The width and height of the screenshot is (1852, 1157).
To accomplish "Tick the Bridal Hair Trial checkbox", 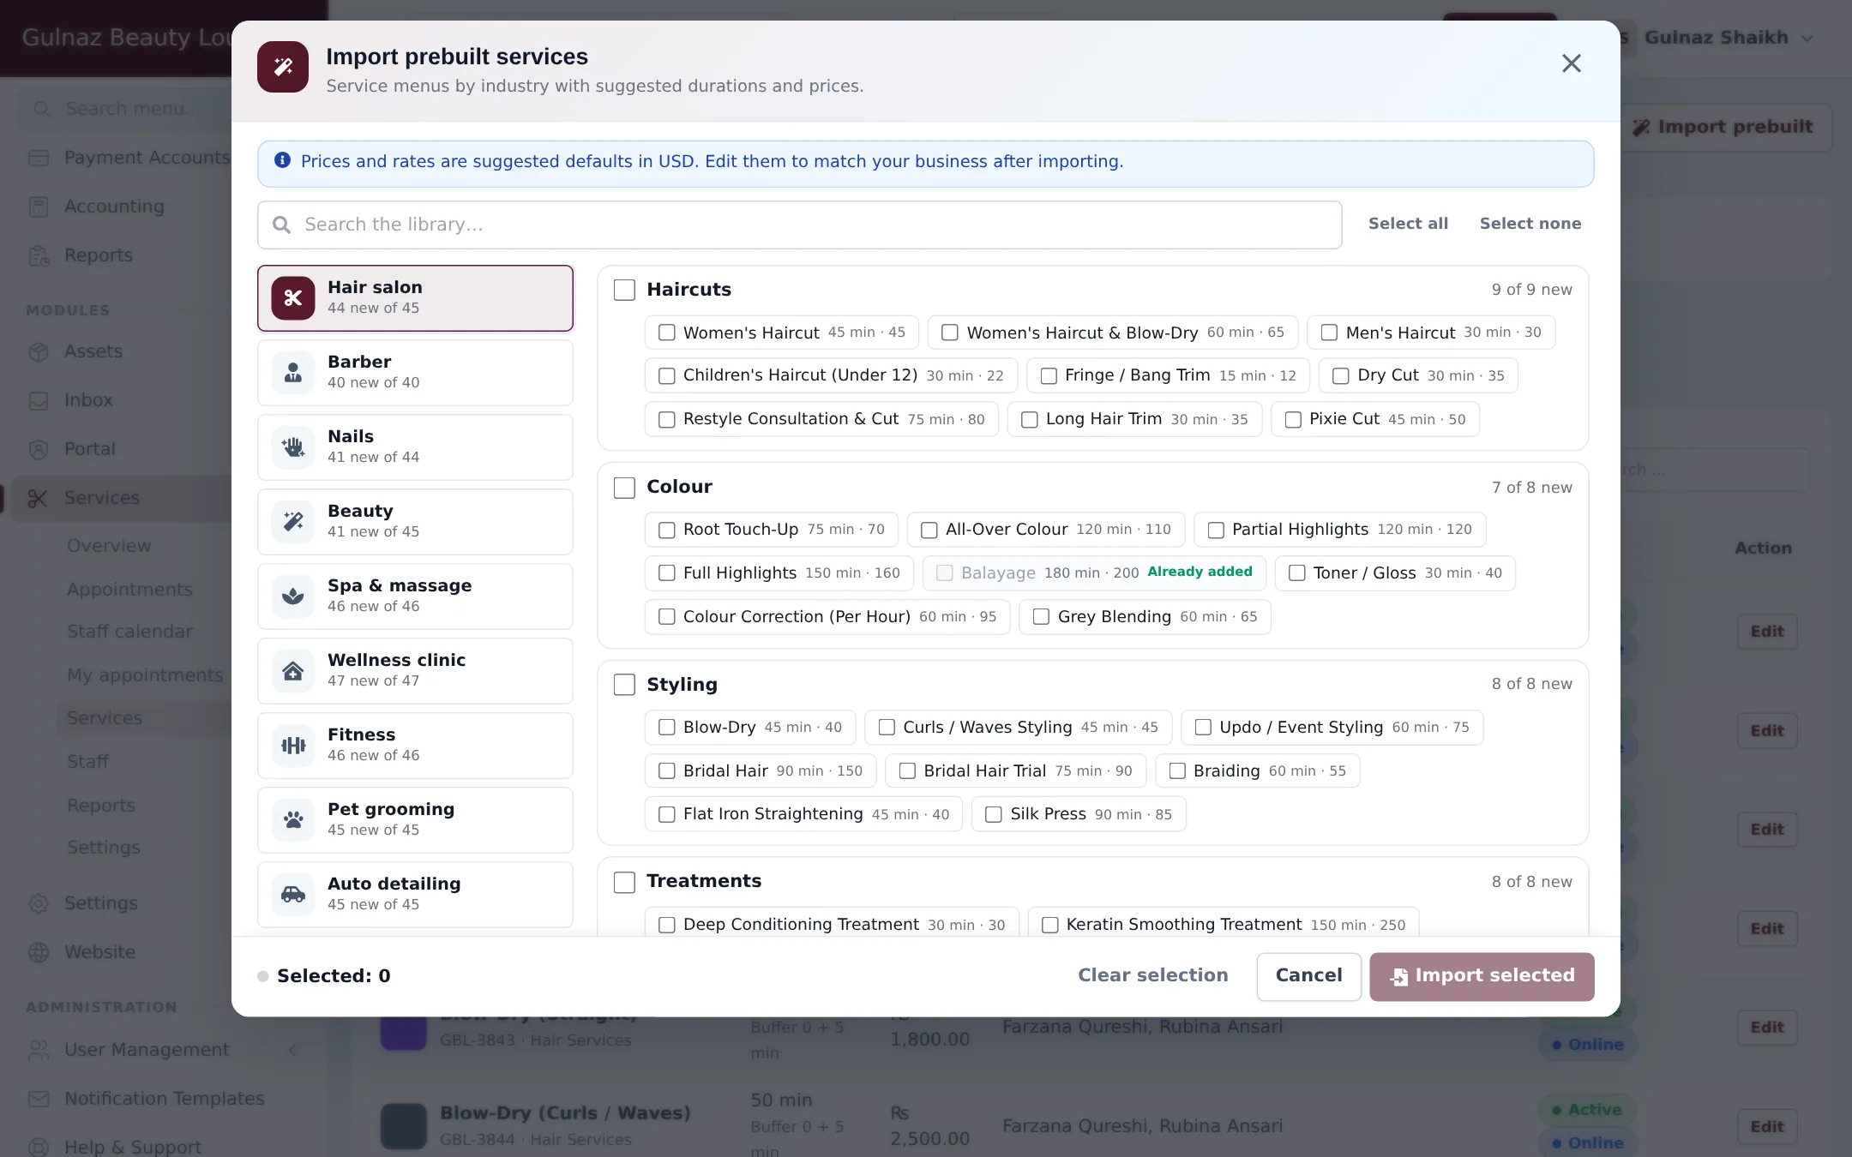I will pos(907,771).
